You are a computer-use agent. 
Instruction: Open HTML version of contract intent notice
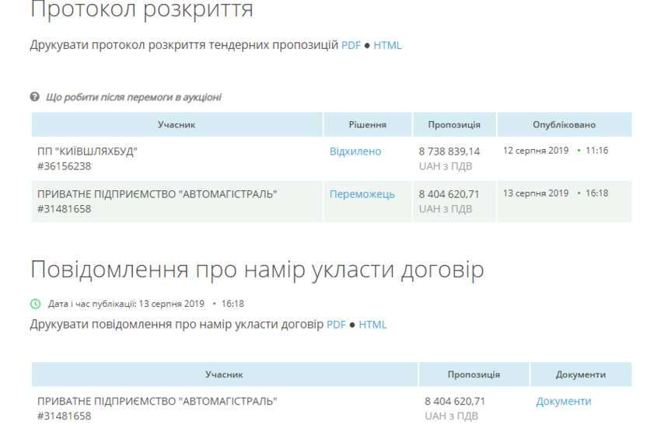372,325
